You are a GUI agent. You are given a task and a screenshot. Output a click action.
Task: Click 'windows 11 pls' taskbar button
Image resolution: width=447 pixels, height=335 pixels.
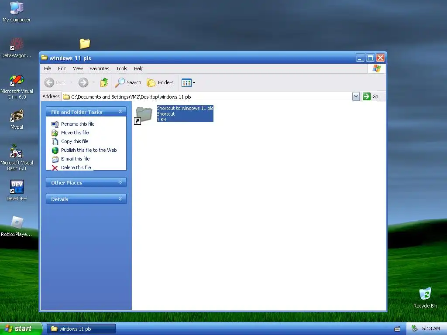pyautogui.click(x=81, y=329)
